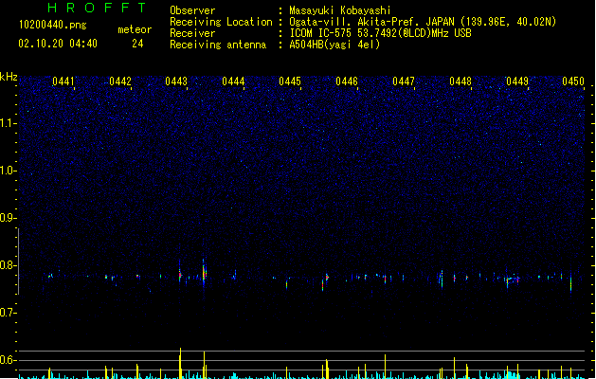
Task: Click the 0447 time marker
Action: pos(404,81)
